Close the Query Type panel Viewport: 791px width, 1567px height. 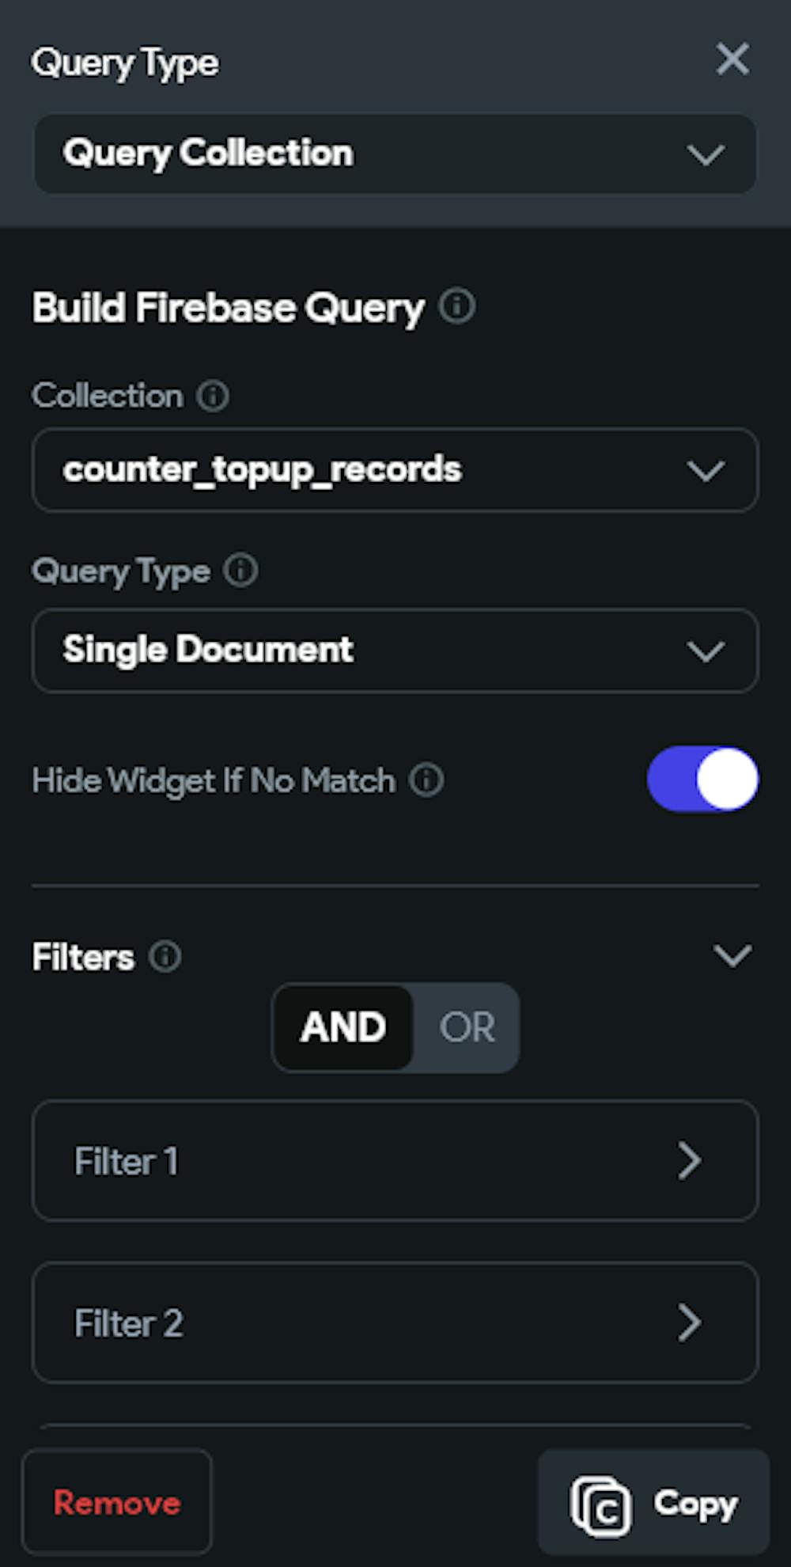732,59
